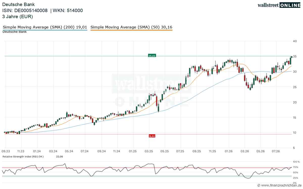
Task: Click the green 35,03 high marker
Action: point(152,56)
